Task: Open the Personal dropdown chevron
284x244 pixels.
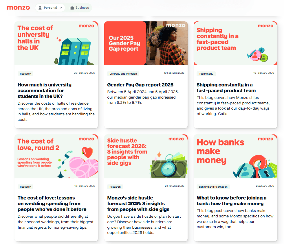Action: (61, 8)
